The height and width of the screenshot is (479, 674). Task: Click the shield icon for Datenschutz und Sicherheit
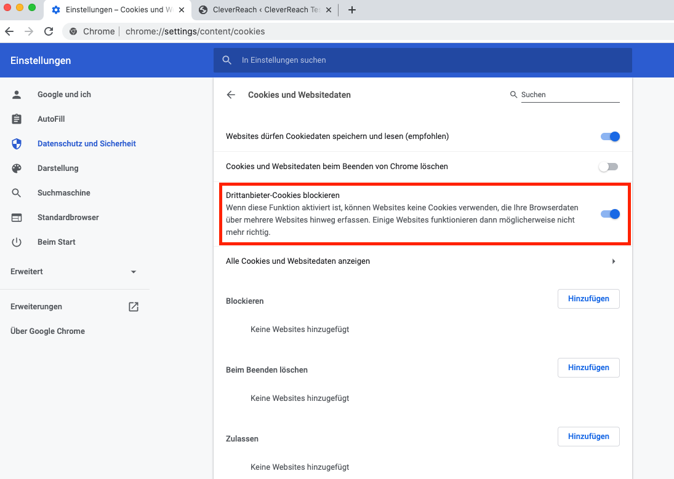pyautogui.click(x=17, y=144)
